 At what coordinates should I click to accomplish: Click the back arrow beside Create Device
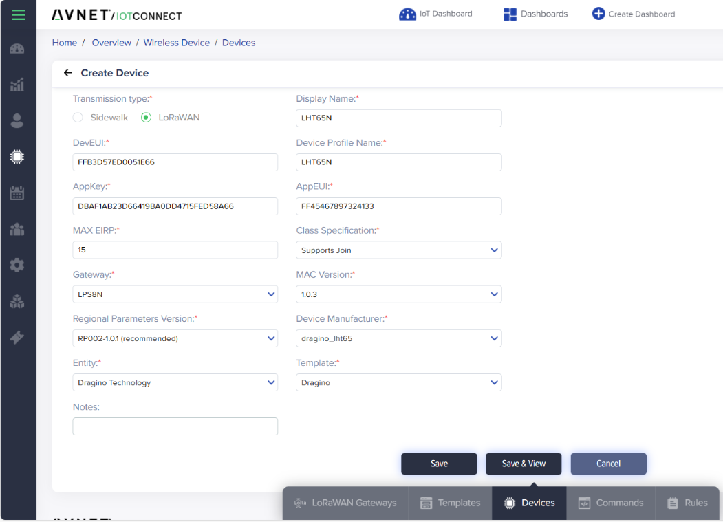pos(68,73)
